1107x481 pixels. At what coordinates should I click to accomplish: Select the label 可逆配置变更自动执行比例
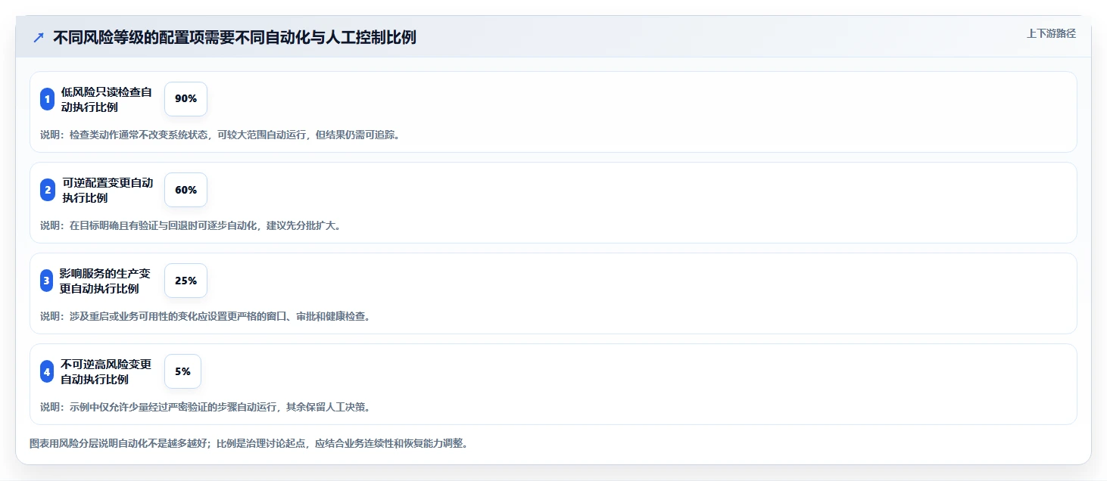(108, 190)
